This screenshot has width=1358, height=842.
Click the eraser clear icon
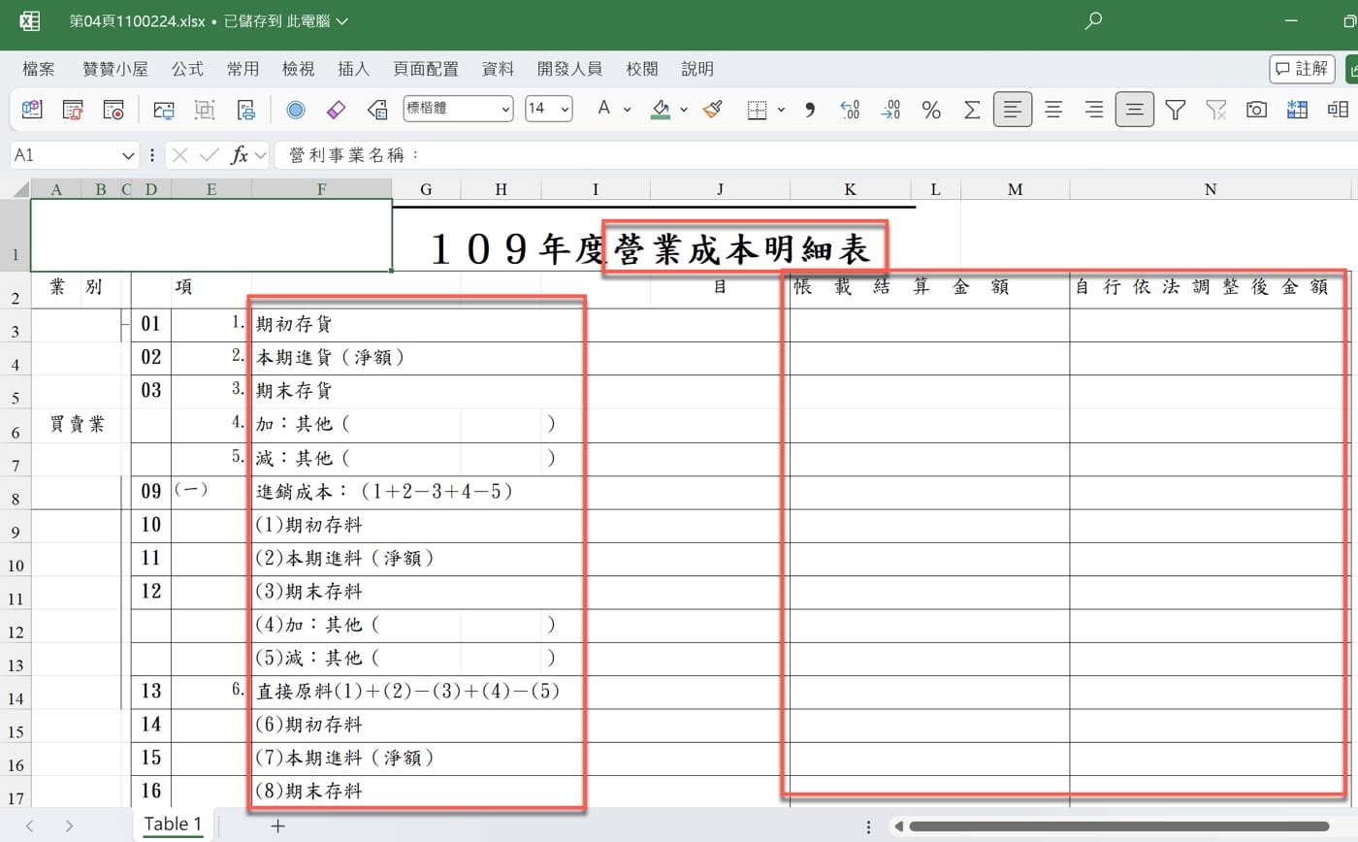click(x=337, y=110)
